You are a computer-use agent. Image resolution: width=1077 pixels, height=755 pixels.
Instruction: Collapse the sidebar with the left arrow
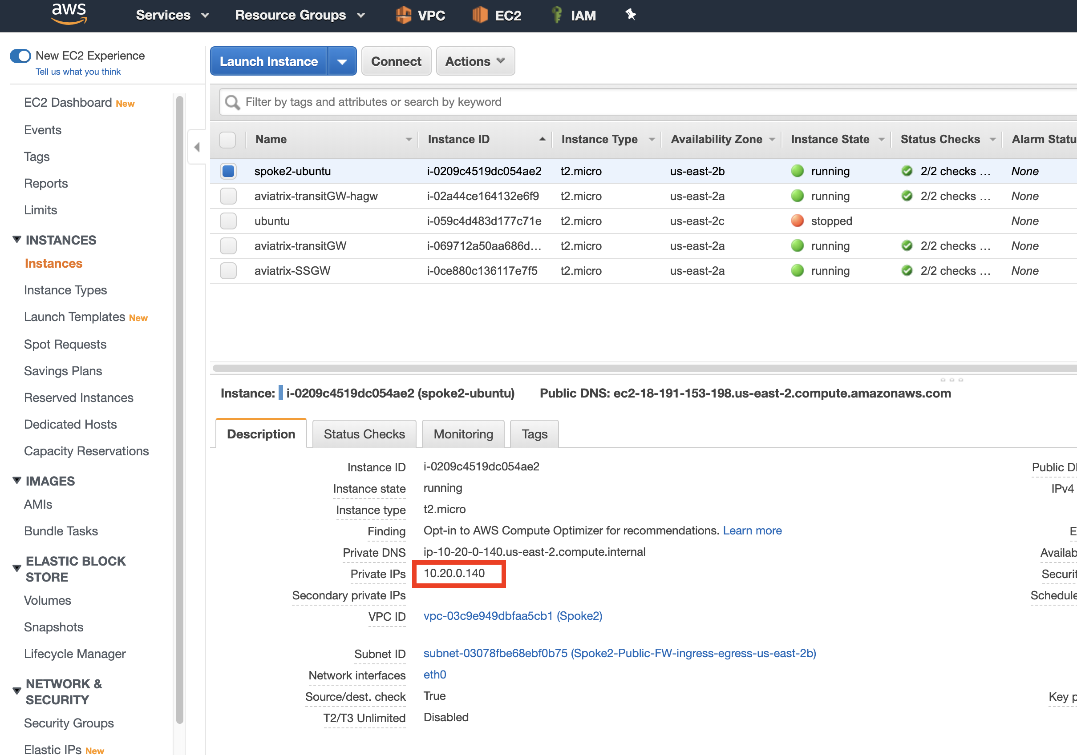(x=197, y=147)
